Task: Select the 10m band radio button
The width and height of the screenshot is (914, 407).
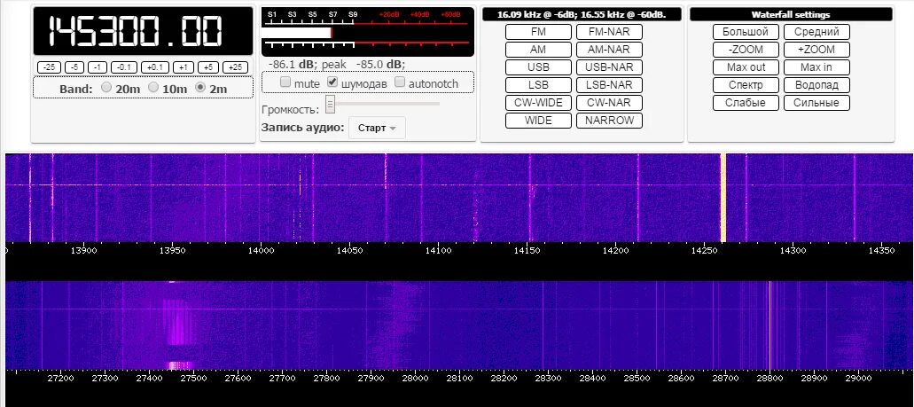Action: click(x=153, y=88)
